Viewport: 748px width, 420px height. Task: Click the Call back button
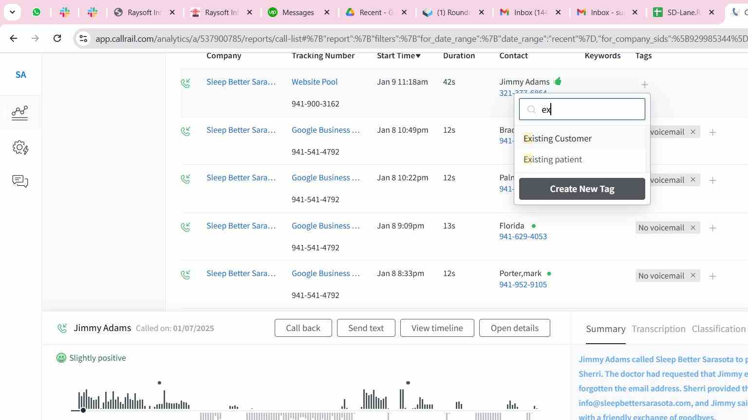(303, 328)
